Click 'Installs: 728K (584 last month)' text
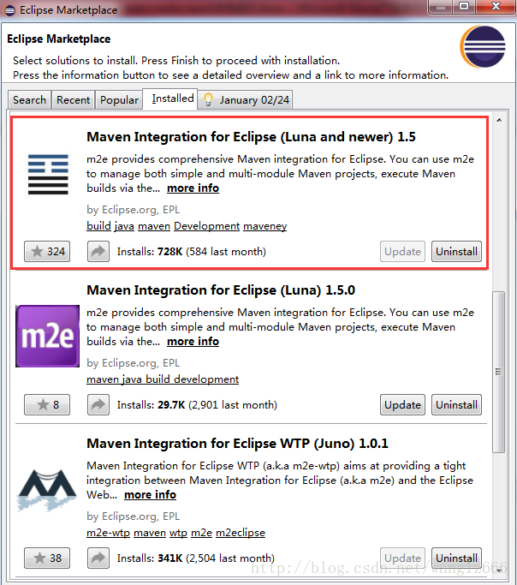517x585 pixels. click(192, 252)
